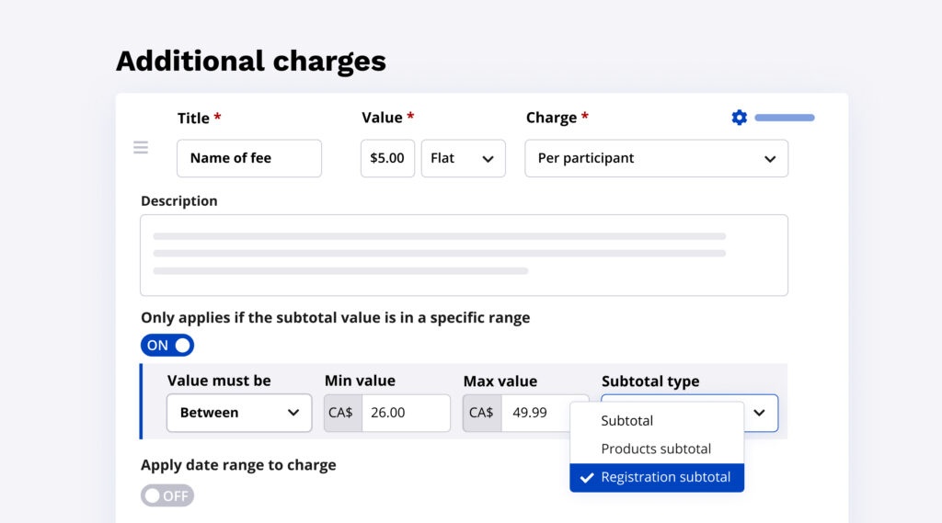This screenshot has height=523, width=942.
Task: Select Registration subtotal option
Action: click(x=665, y=478)
